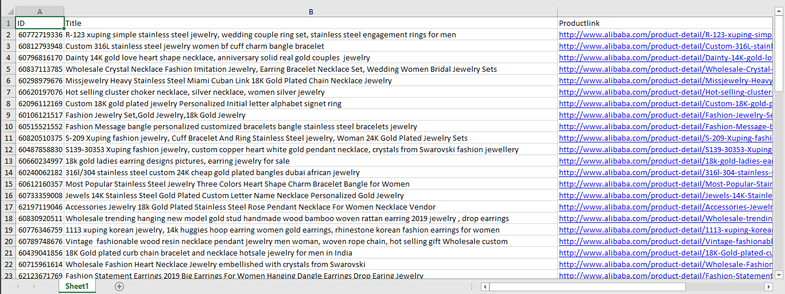Select title 'S139-30353 Xuping fashion jewelry' cell

coord(311,149)
